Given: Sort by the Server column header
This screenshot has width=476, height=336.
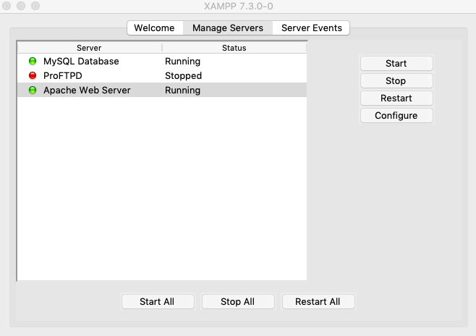Looking at the screenshot, I should click(89, 48).
